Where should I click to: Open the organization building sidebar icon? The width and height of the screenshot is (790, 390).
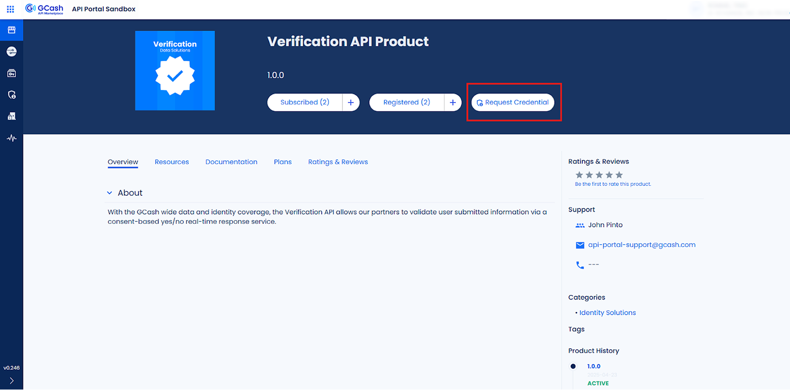click(x=12, y=116)
